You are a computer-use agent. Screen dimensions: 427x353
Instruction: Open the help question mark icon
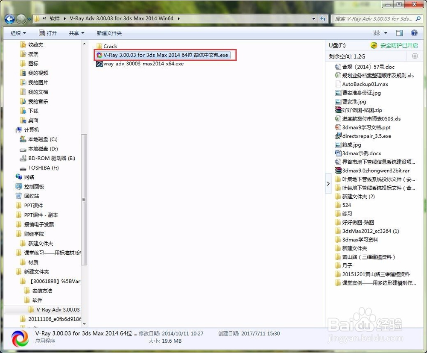[x=414, y=33]
